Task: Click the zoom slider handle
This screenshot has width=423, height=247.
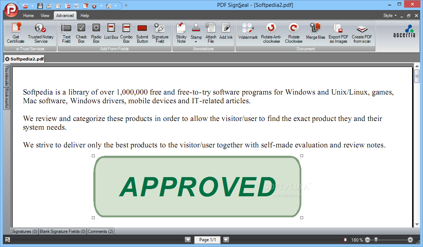Action: (x=376, y=239)
